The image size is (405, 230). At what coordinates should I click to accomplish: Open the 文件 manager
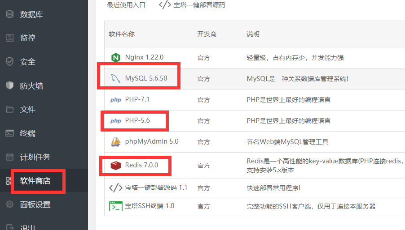(28, 110)
